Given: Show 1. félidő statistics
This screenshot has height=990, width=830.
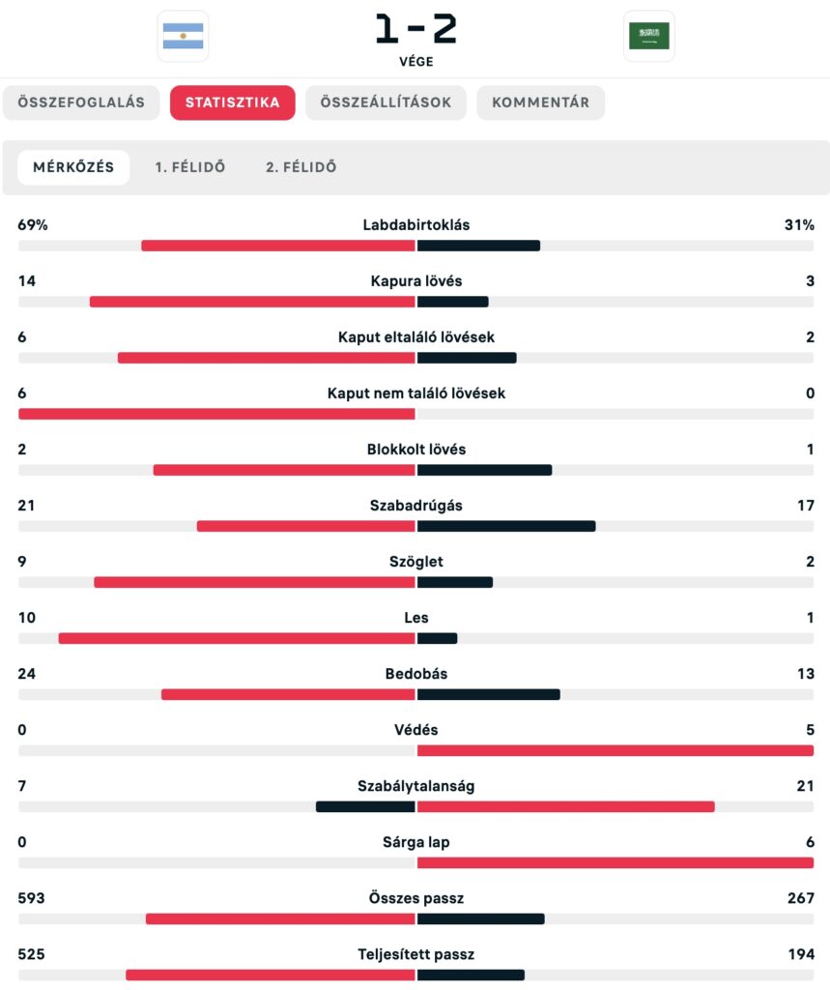Looking at the screenshot, I should point(190,167).
